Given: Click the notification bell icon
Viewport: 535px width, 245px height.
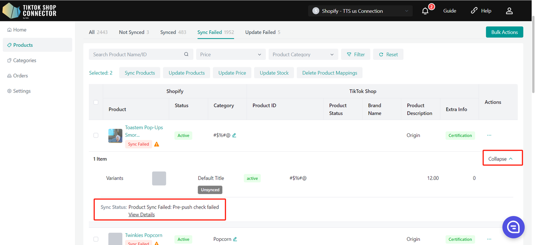Looking at the screenshot, I should (x=425, y=11).
